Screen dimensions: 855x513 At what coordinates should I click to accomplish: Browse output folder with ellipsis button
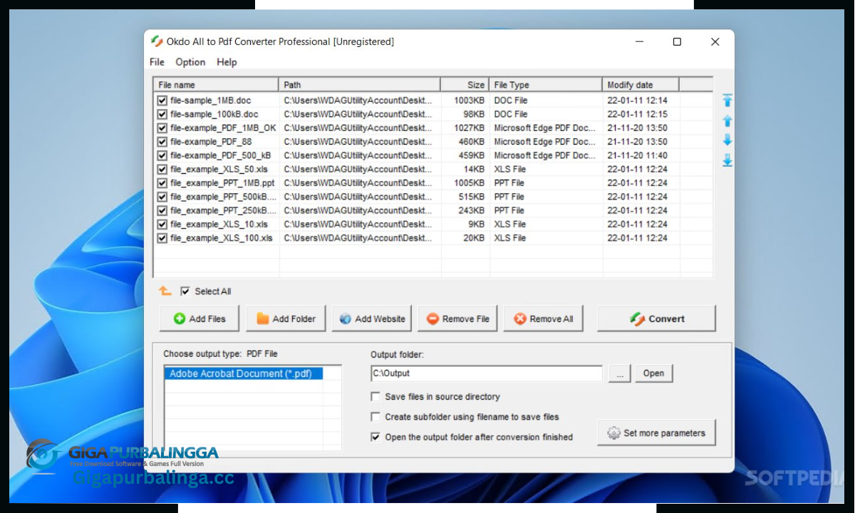click(620, 373)
